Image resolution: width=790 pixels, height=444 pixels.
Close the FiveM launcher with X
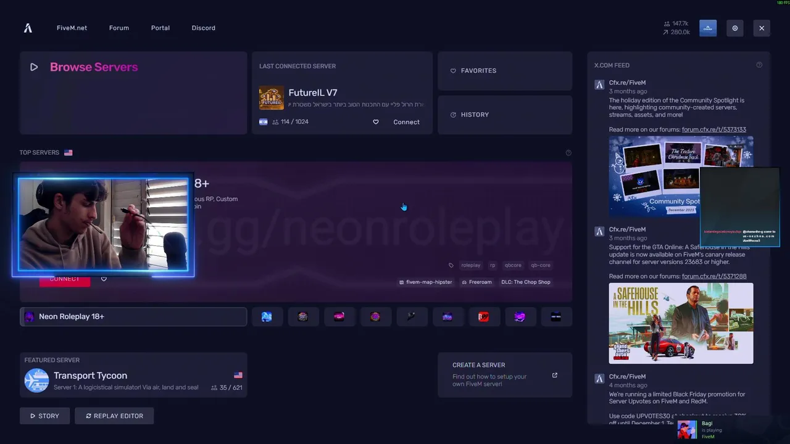coord(762,28)
